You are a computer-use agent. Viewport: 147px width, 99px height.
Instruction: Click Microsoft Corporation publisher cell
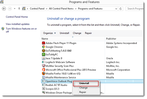coord(118,70)
